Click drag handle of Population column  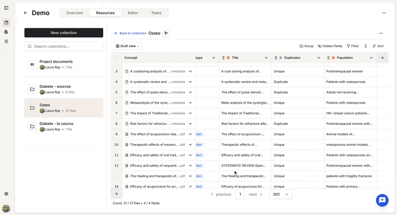tap(328, 58)
